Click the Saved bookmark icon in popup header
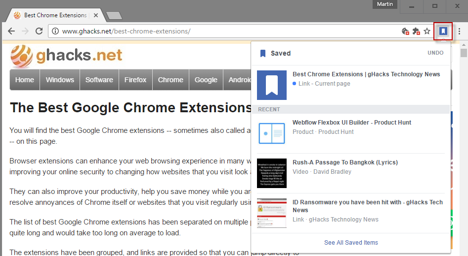Viewport: 468px width, 256px height. click(x=263, y=53)
